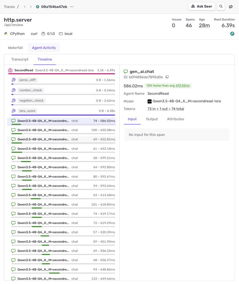Select chat span with 592.67ms duration
Screen dimensions: 239x284
(x=62, y=177)
